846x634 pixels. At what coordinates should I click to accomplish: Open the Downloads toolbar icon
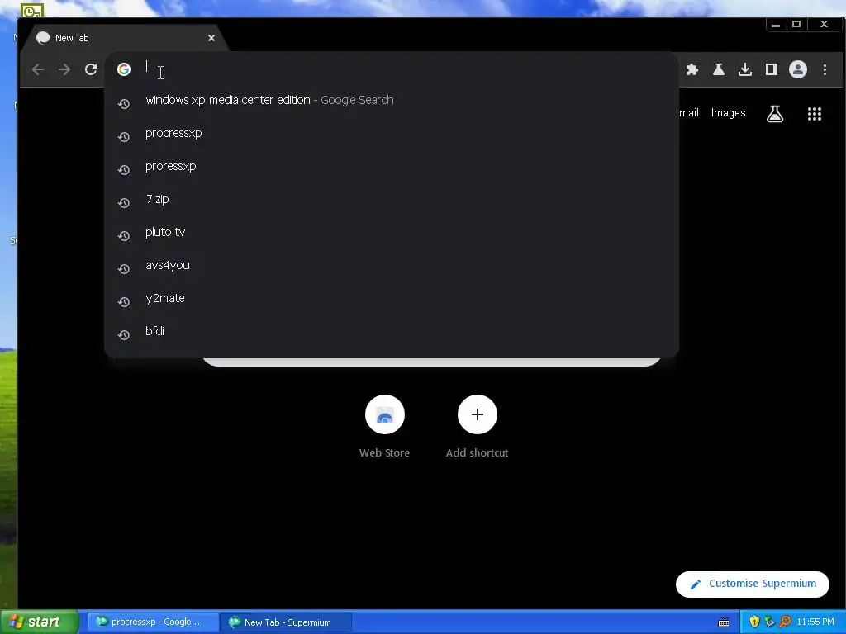tap(745, 69)
